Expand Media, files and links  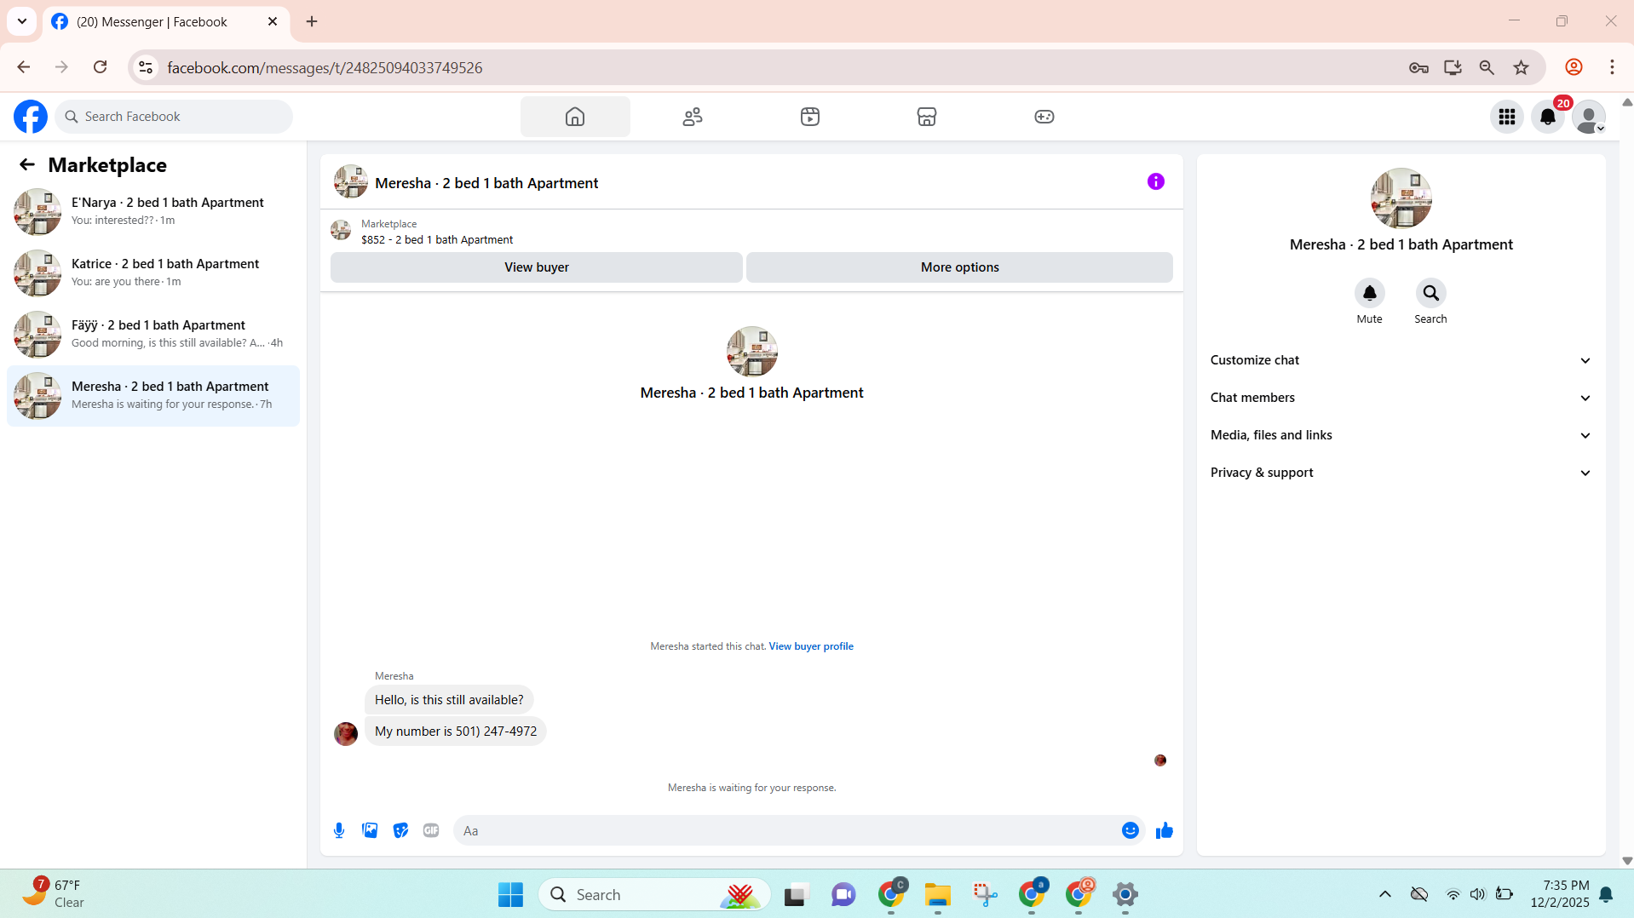click(1401, 435)
